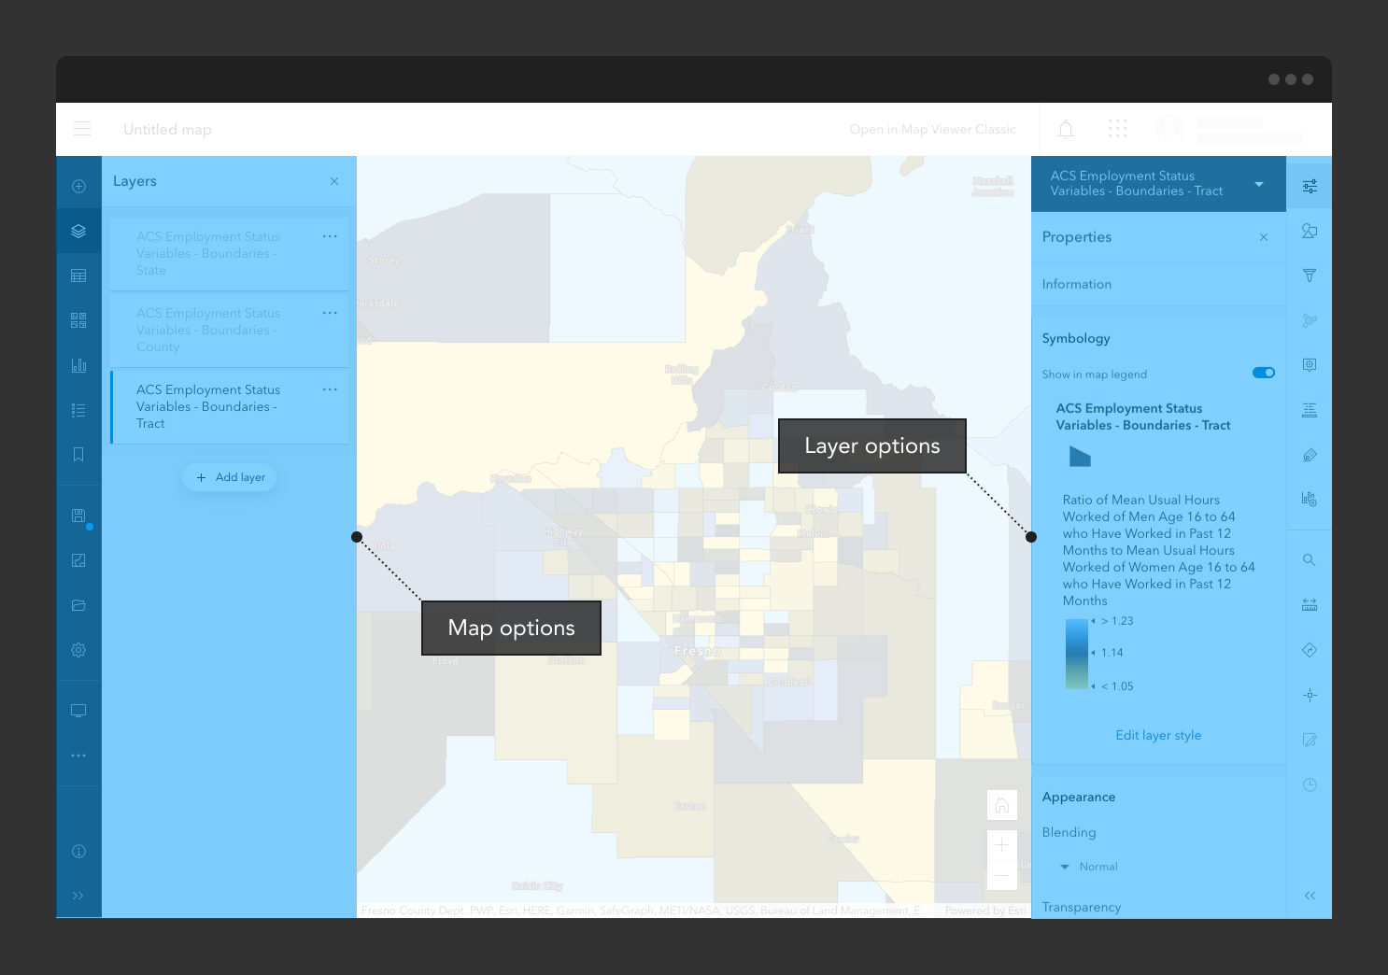Open the Filter icon on the right sidebar

point(1310,276)
